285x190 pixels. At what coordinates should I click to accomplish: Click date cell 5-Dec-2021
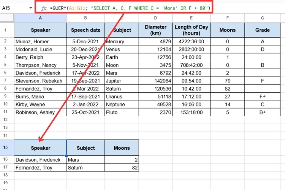click(85, 41)
